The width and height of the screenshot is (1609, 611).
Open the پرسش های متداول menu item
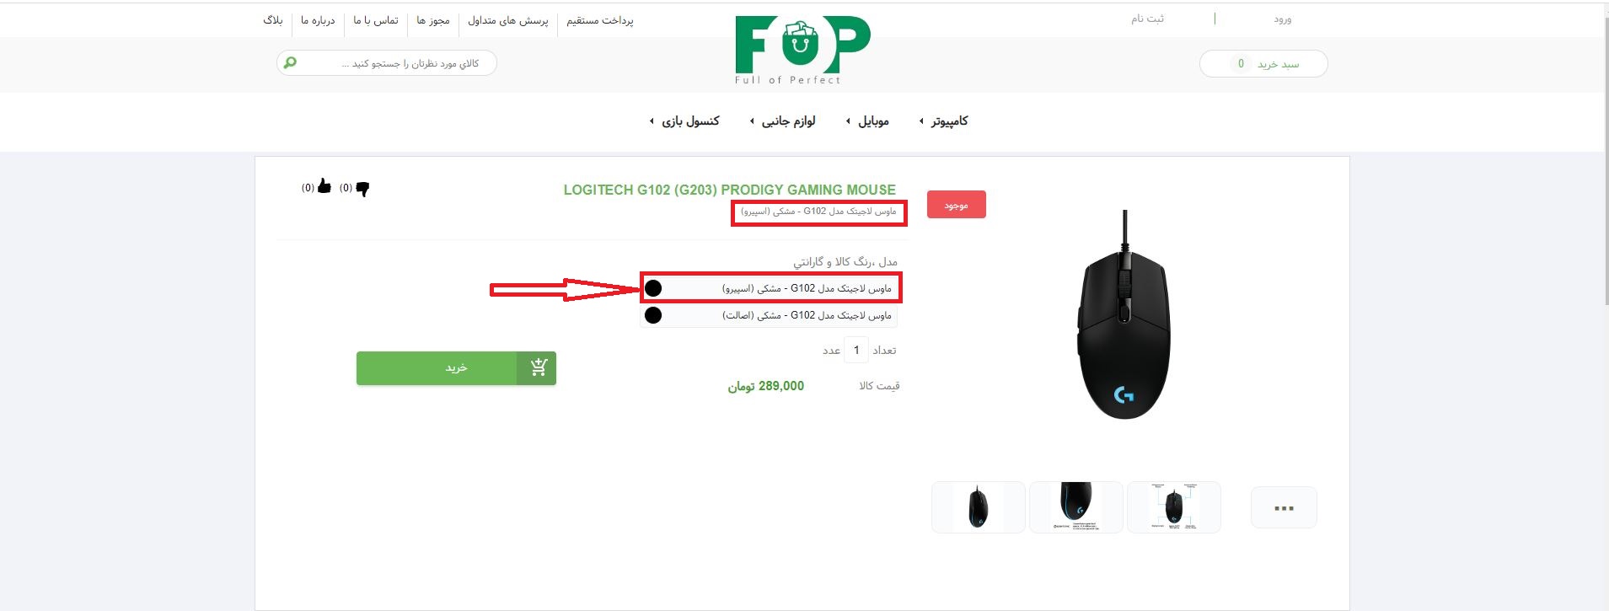pyautogui.click(x=507, y=20)
